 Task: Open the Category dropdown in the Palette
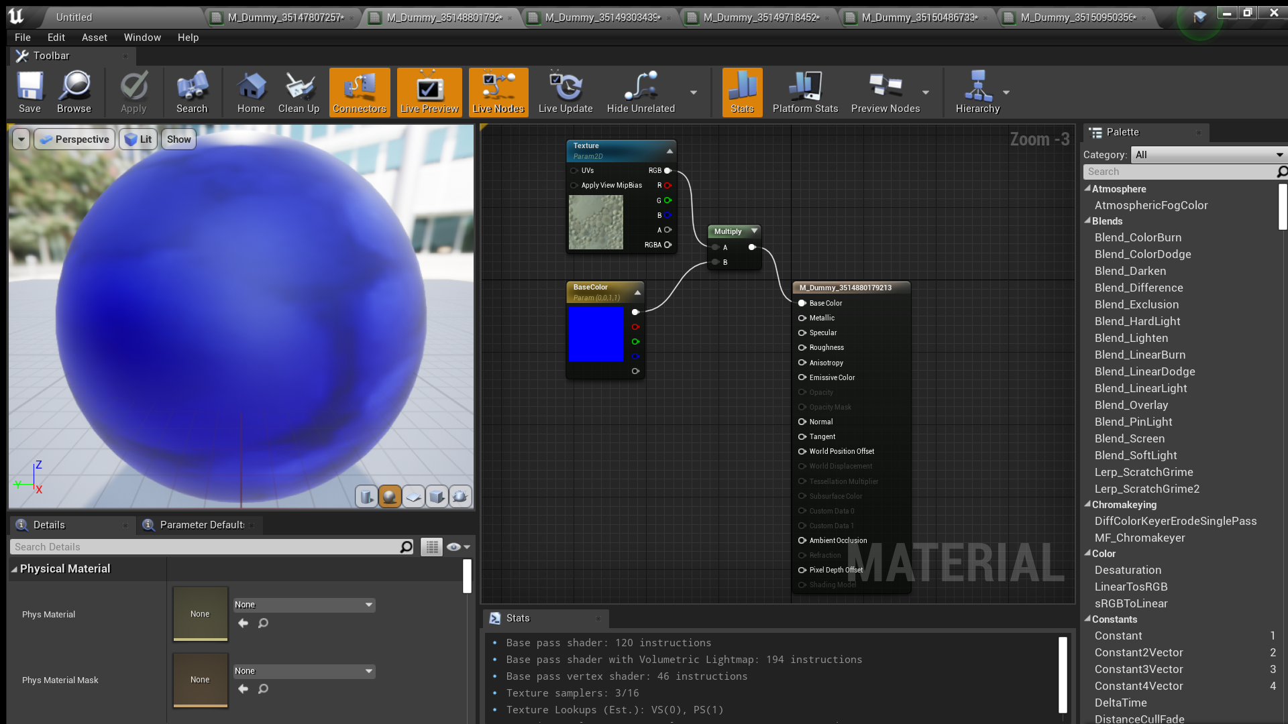(1208, 155)
